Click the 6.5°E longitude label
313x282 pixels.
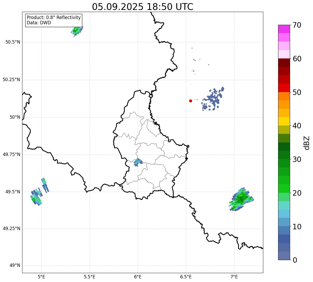point(186,277)
